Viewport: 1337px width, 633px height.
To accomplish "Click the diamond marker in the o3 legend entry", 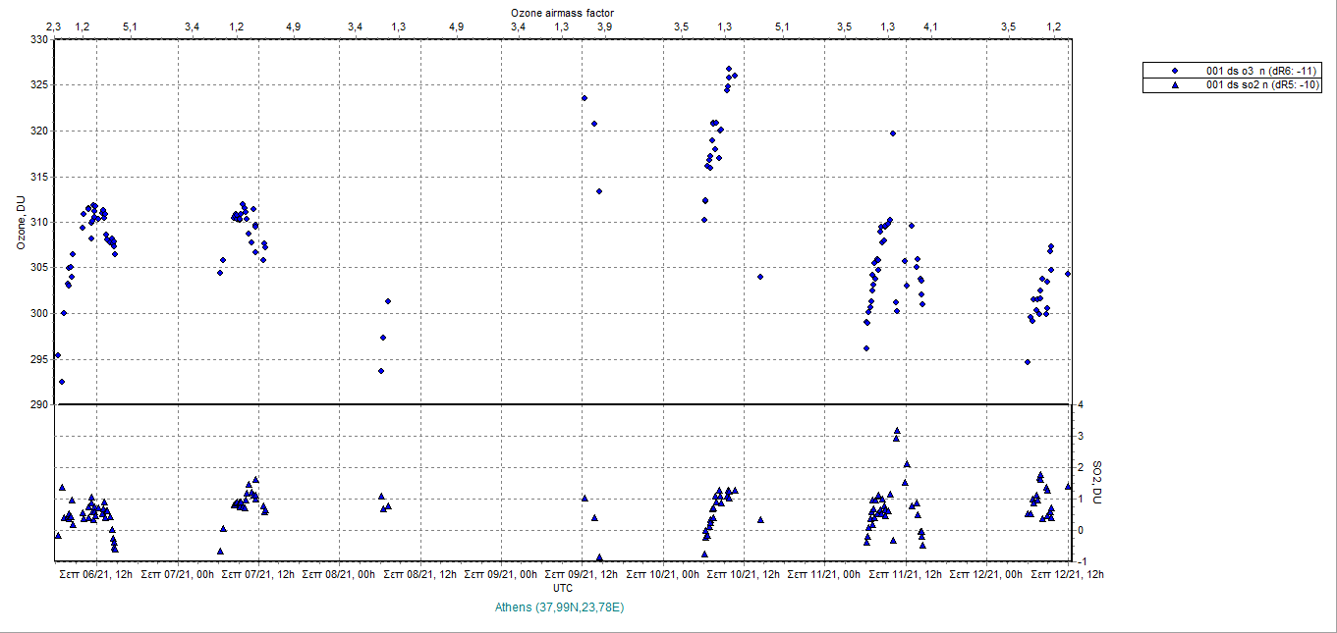I will coord(1175,72).
